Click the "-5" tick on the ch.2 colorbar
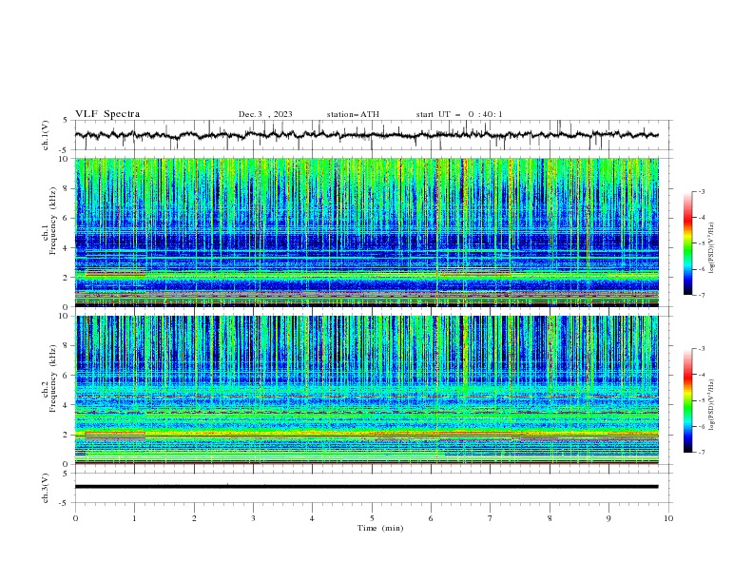Screen dimensions: 753x582 pyautogui.click(x=702, y=400)
